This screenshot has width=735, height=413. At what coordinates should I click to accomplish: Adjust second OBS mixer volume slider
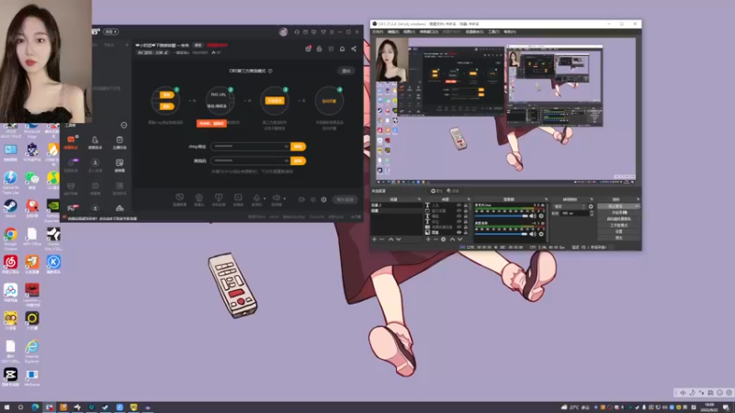[x=502, y=234]
